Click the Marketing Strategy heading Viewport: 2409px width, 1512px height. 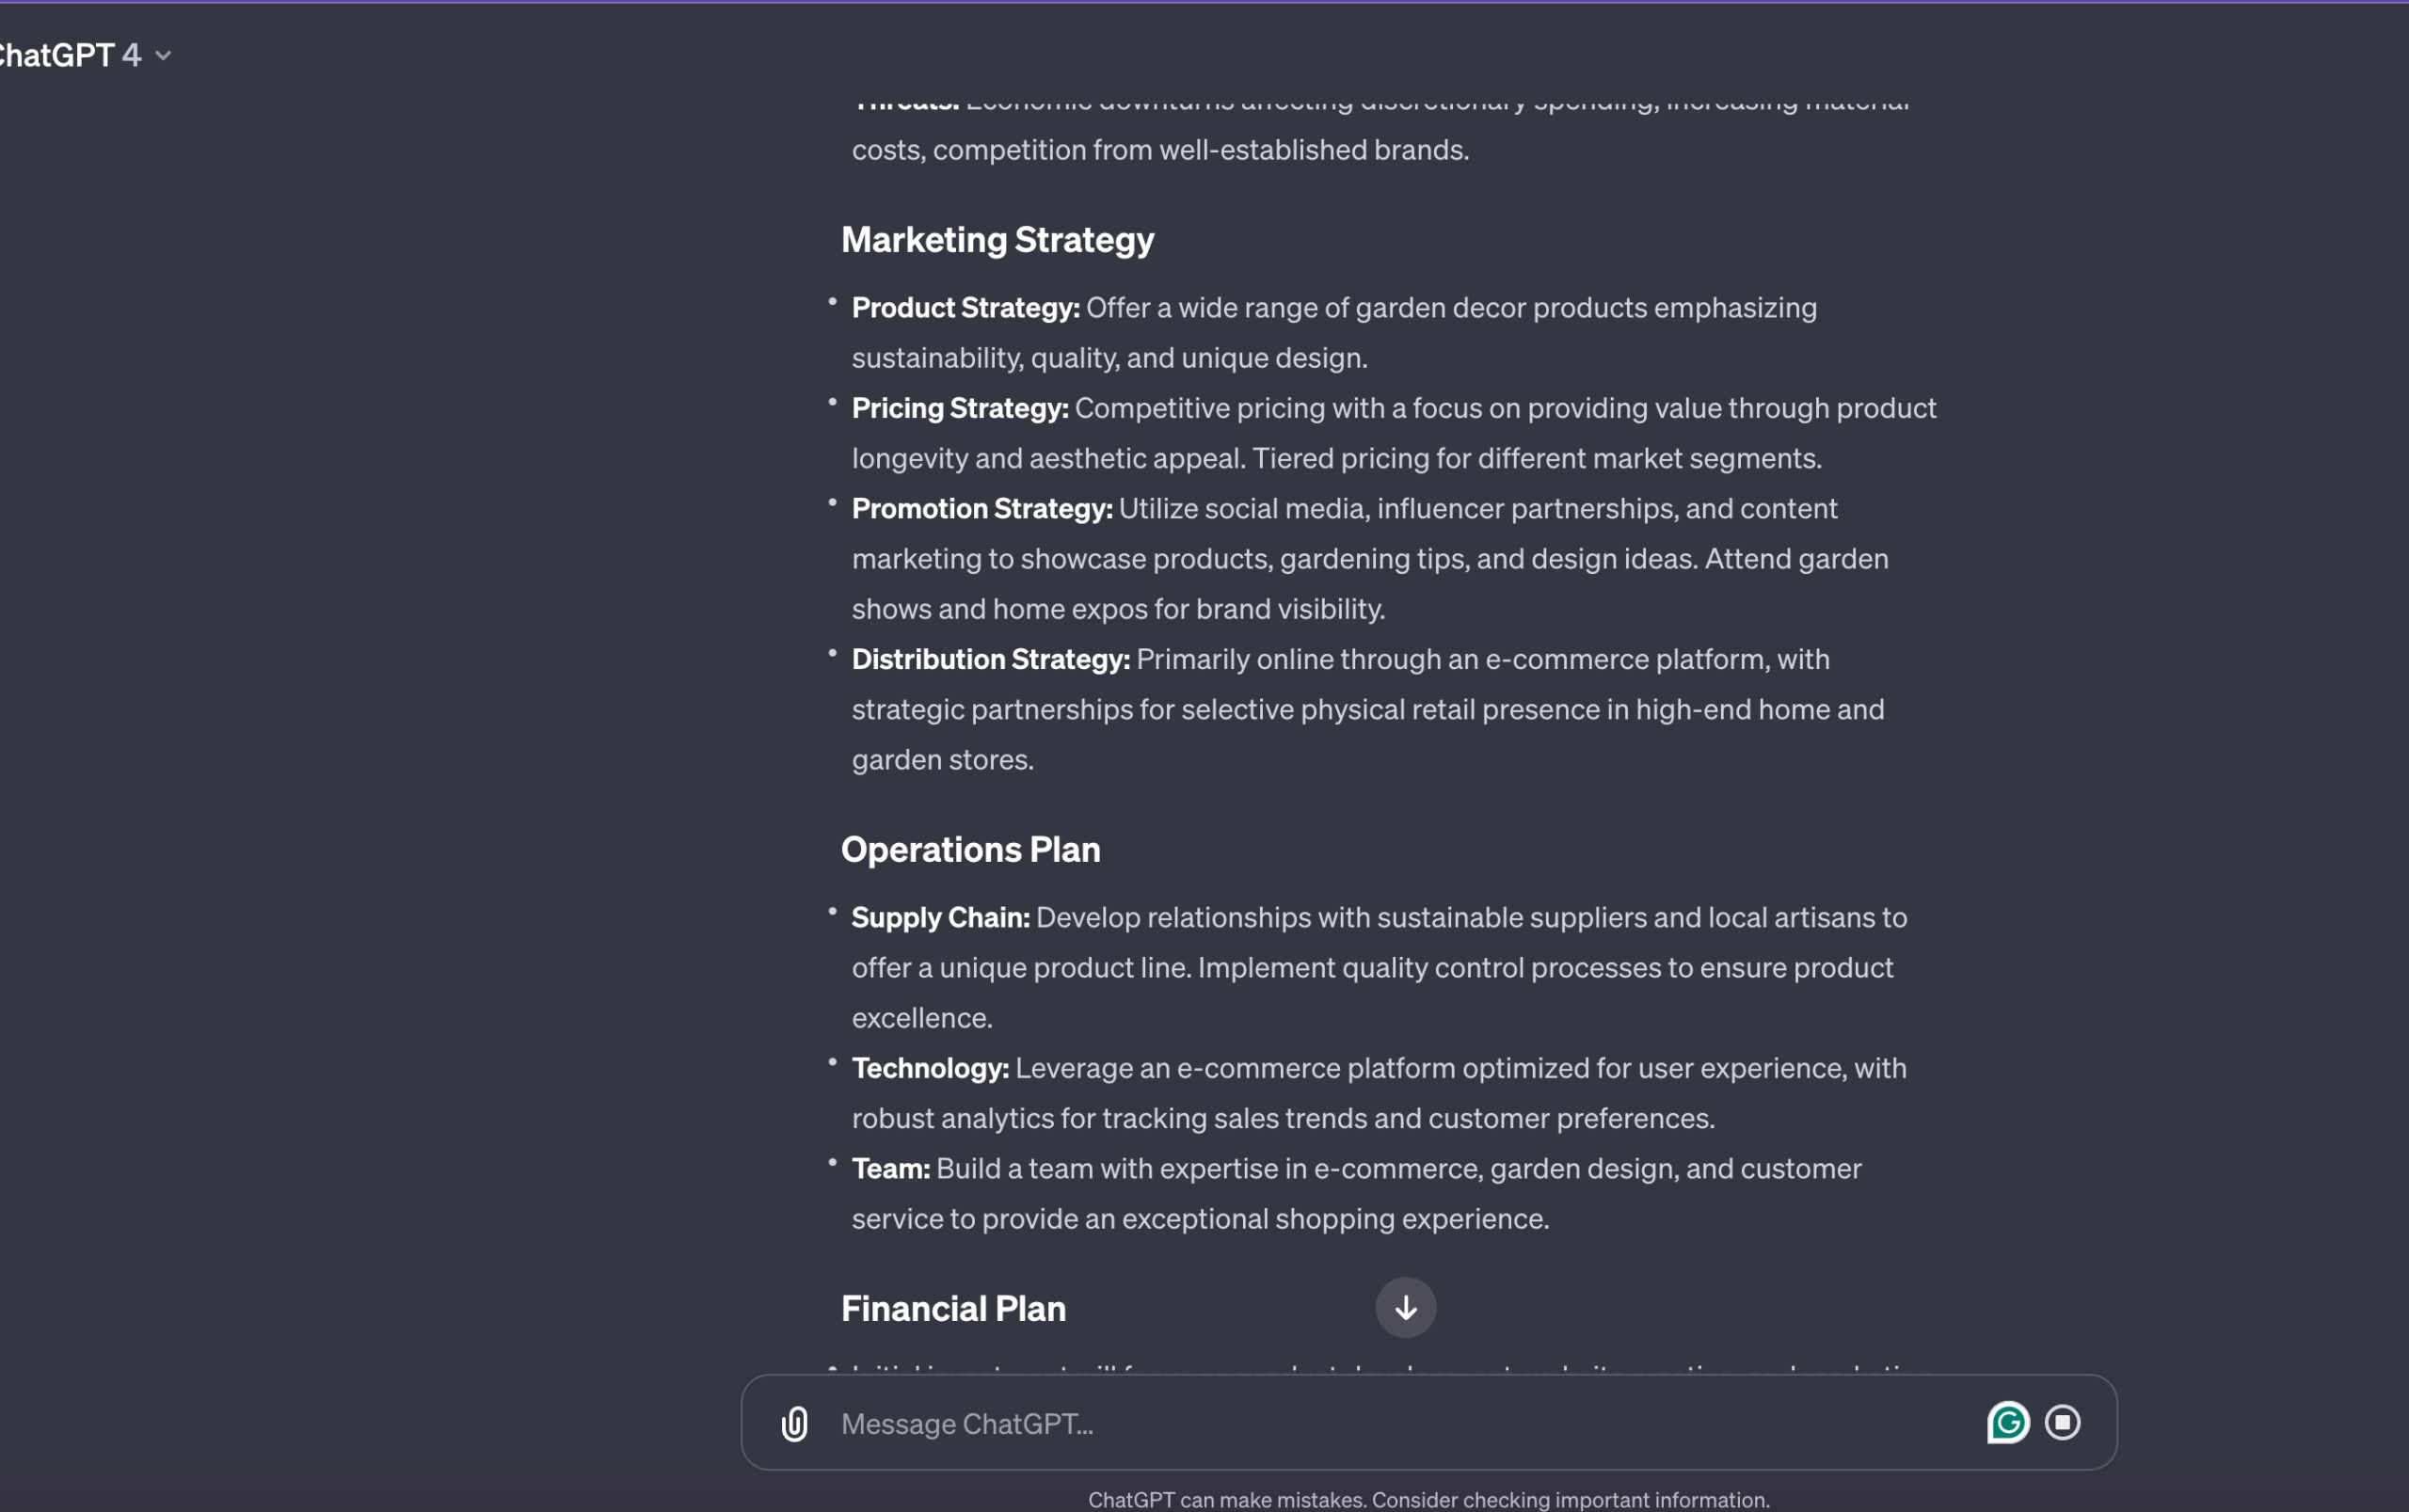pos(997,240)
